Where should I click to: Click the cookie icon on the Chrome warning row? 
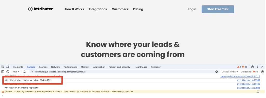258,92
